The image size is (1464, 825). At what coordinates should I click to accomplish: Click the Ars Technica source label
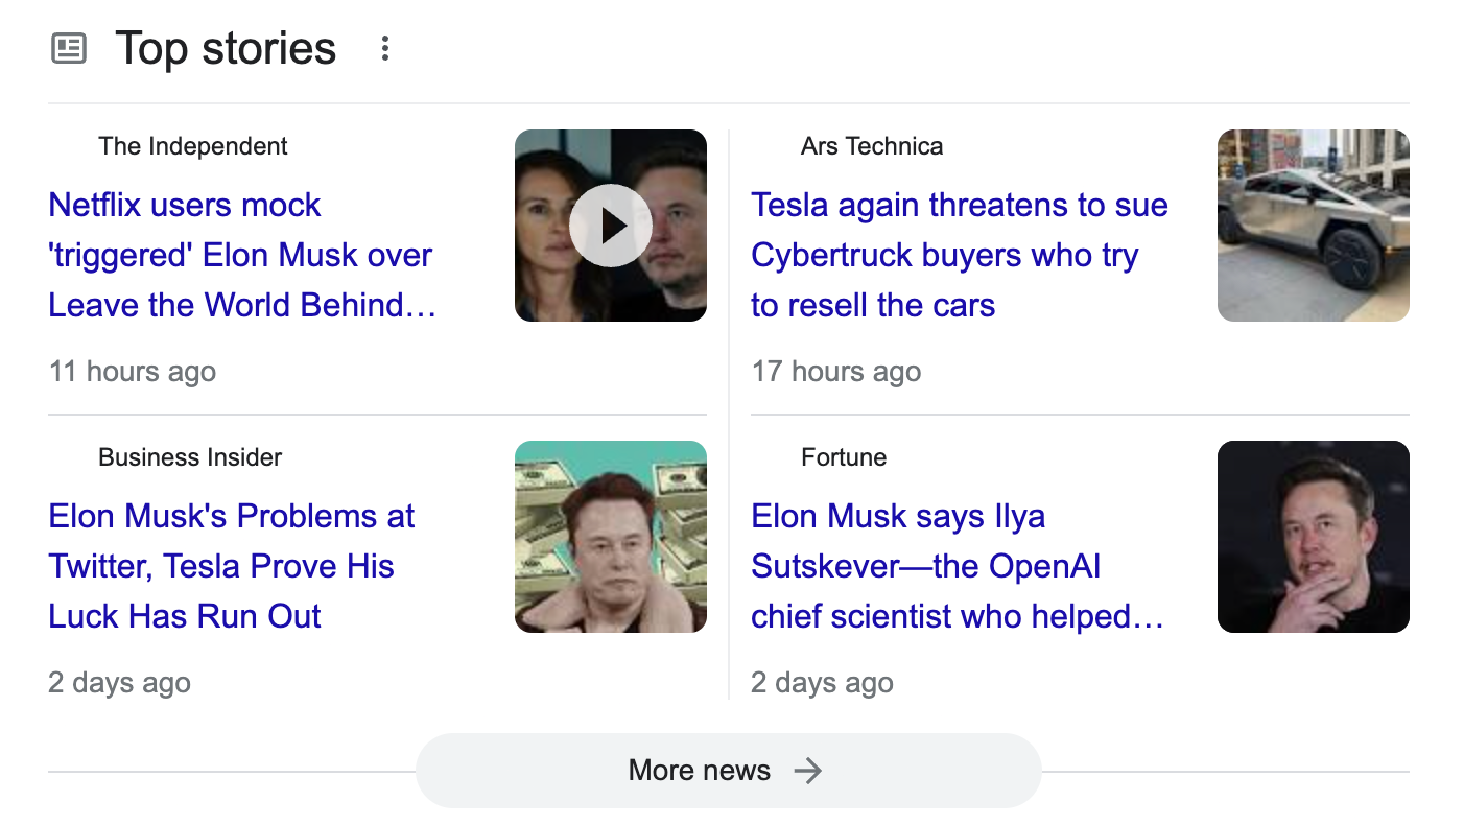(x=871, y=146)
